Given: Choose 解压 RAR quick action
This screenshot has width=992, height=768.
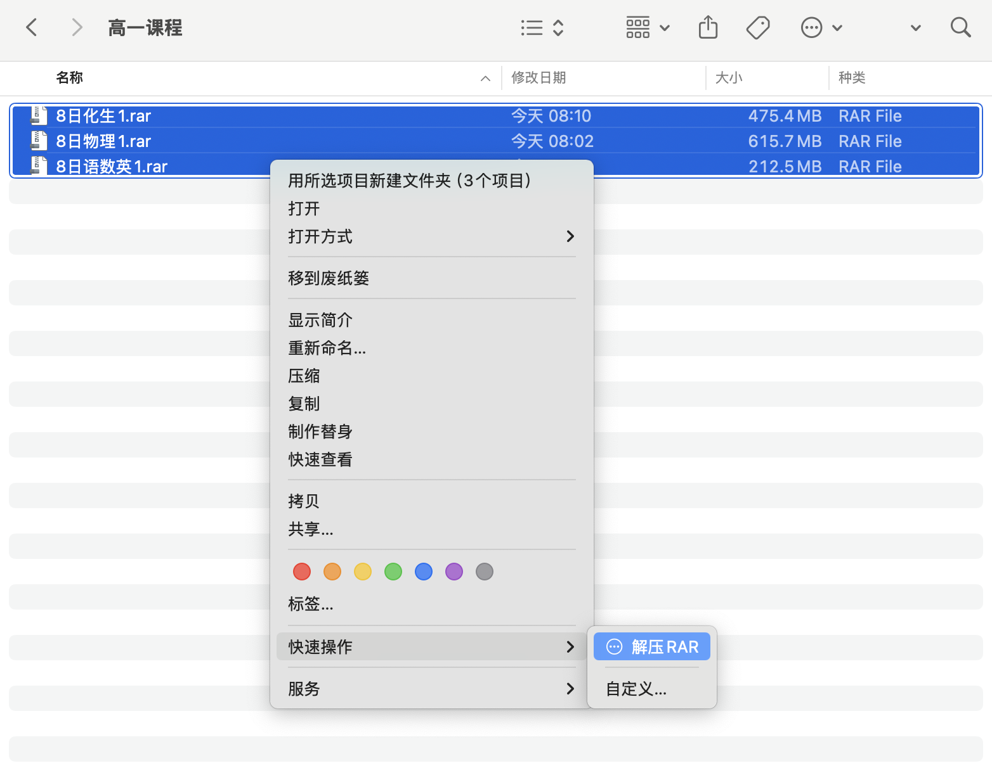Looking at the screenshot, I should click(x=652, y=647).
